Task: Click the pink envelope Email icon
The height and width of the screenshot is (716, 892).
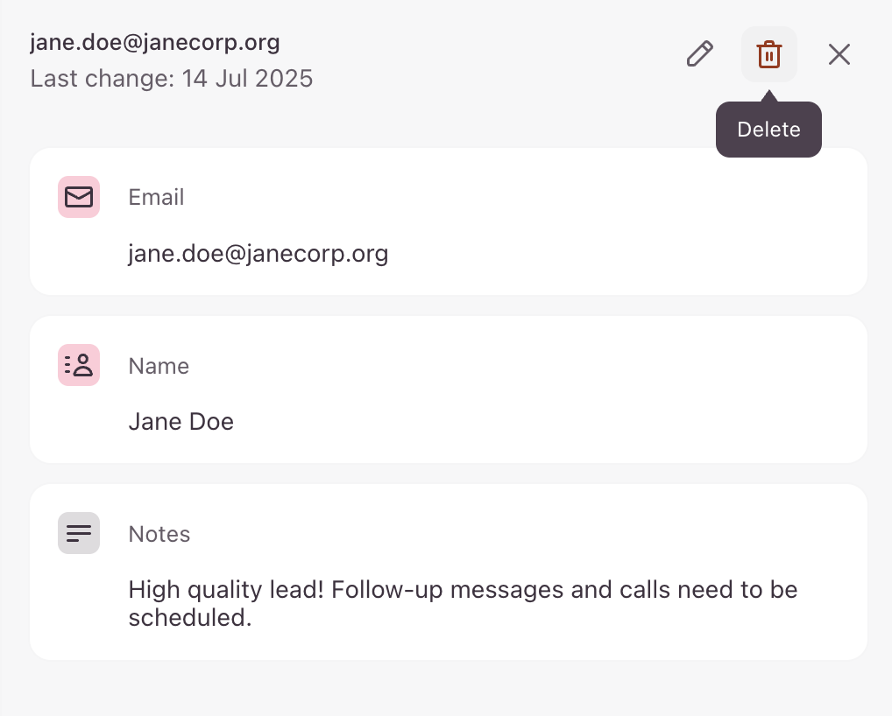Action: [79, 197]
